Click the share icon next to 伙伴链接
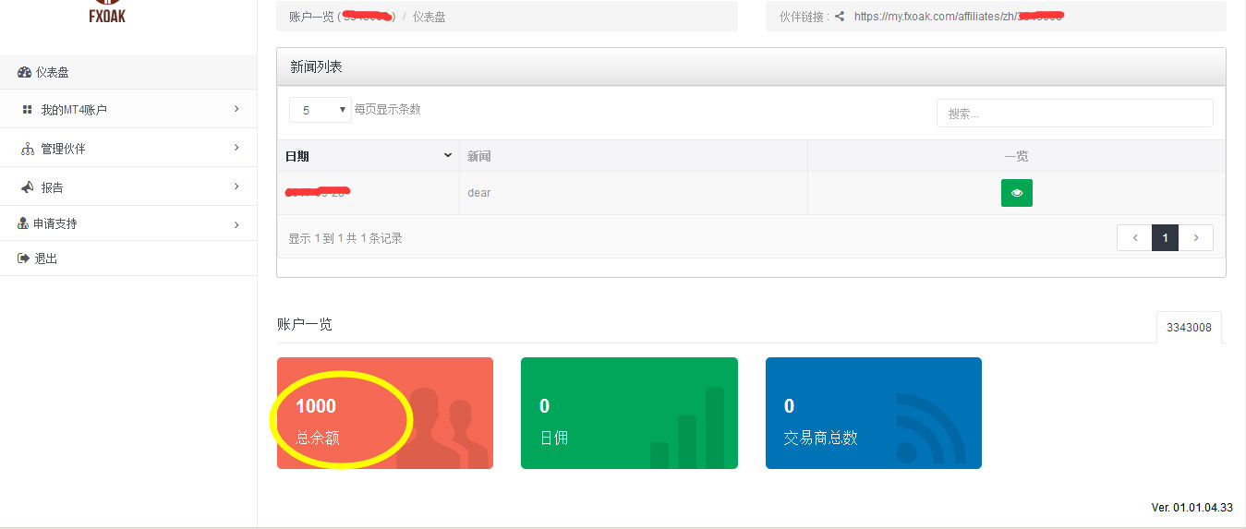 (x=840, y=17)
